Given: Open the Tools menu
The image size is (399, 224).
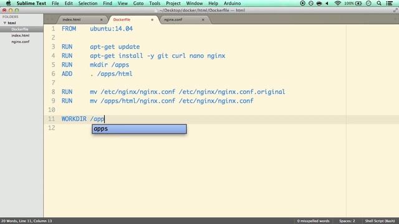Looking at the screenshot, I should tap(155, 3).
